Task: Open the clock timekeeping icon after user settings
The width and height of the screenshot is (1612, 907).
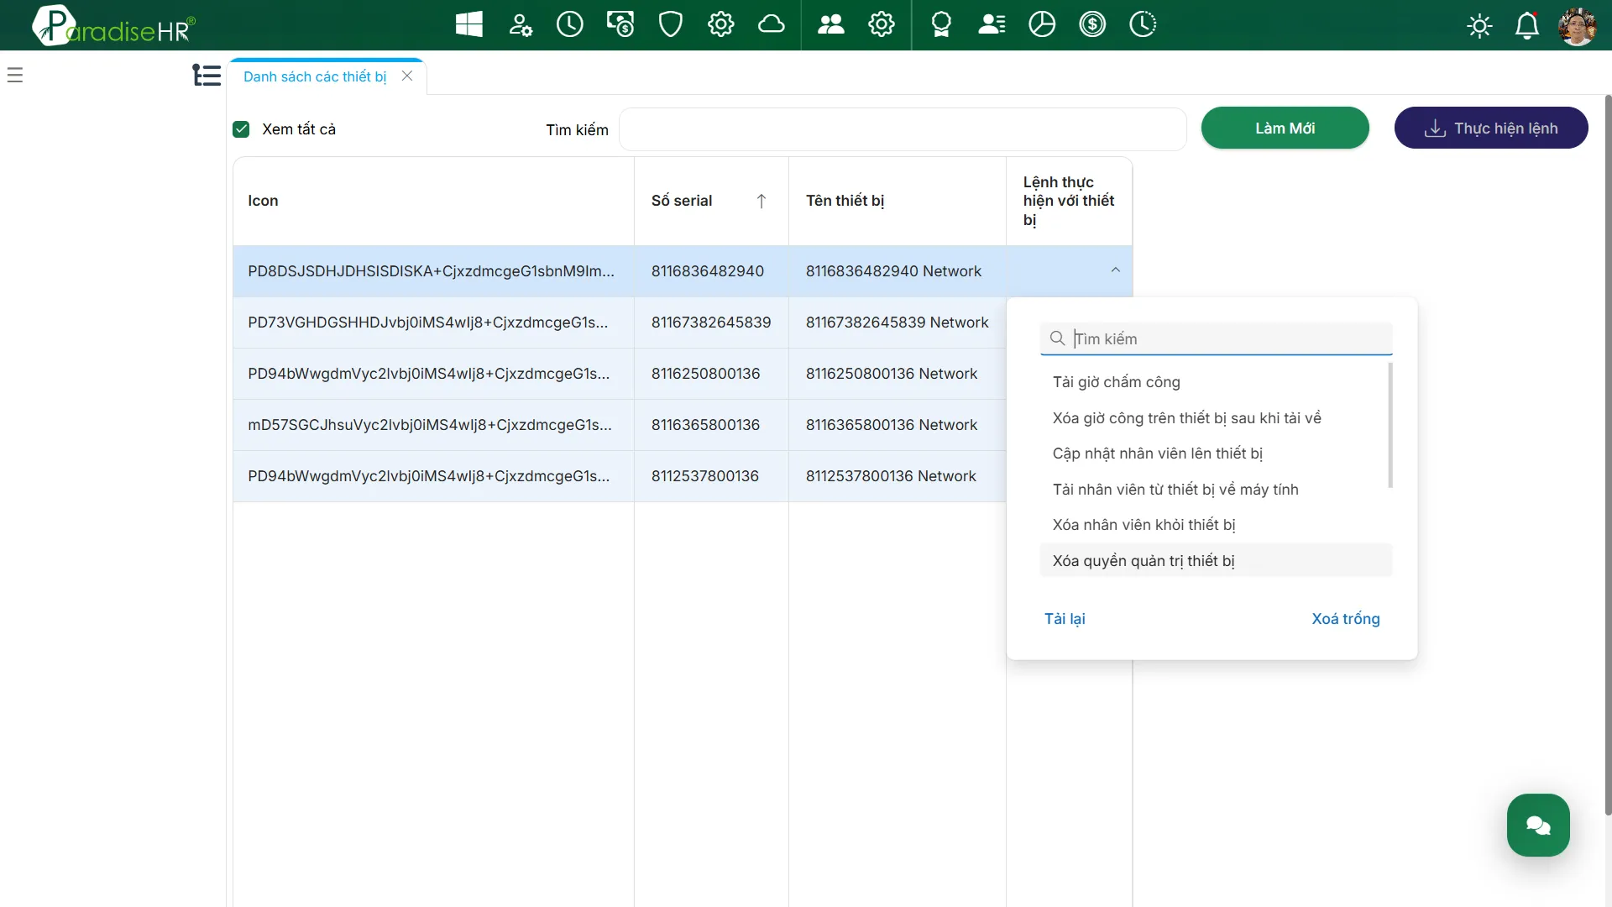Action: click(570, 24)
